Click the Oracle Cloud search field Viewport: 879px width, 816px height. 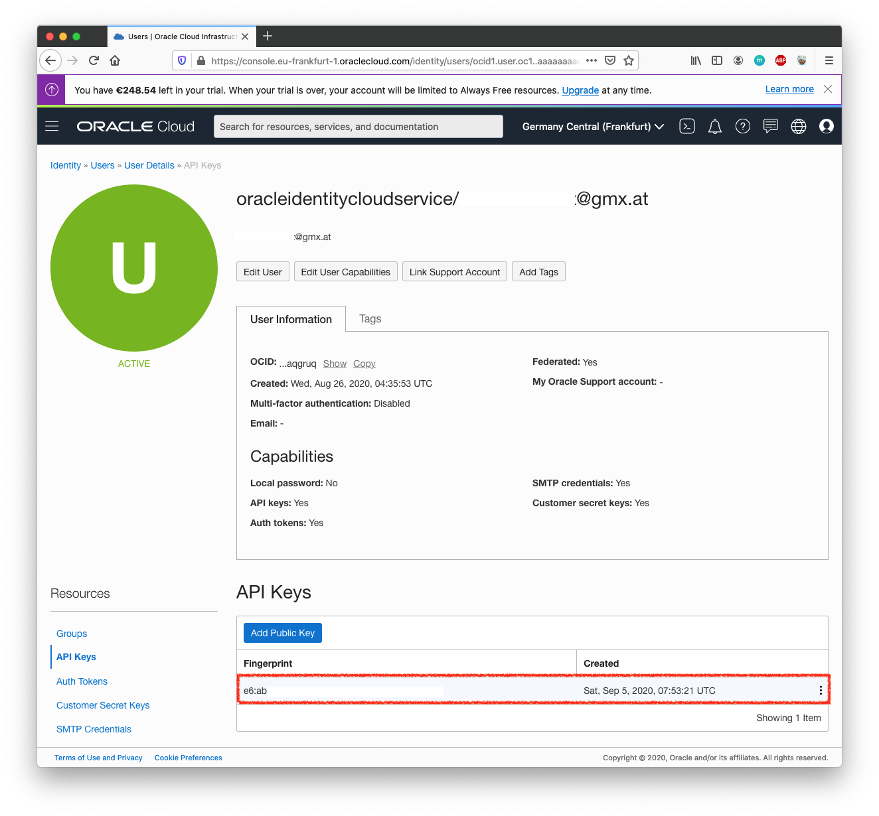tap(359, 127)
